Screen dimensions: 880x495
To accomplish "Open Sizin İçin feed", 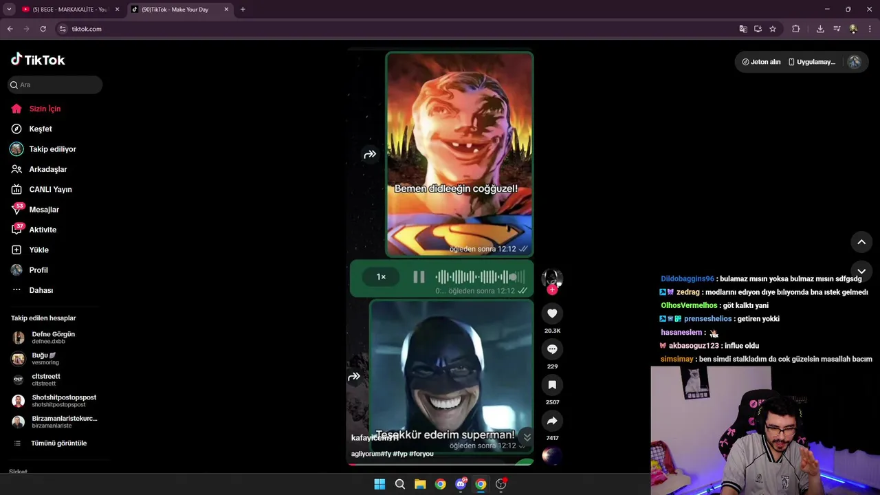I will [x=45, y=109].
